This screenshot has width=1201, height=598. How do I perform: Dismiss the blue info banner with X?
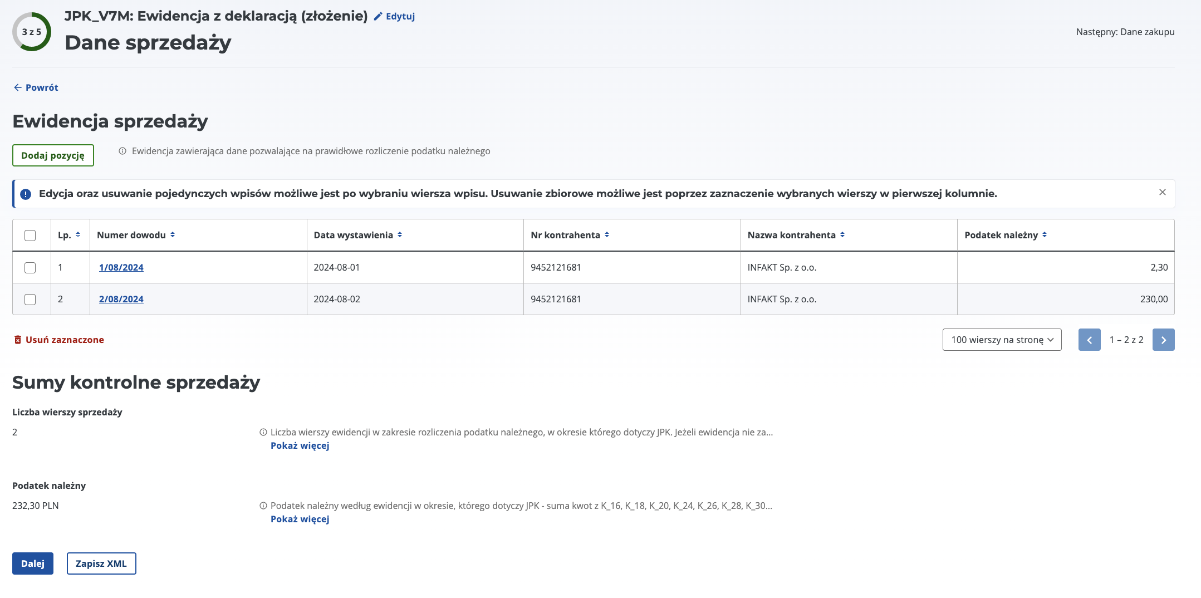(1163, 192)
